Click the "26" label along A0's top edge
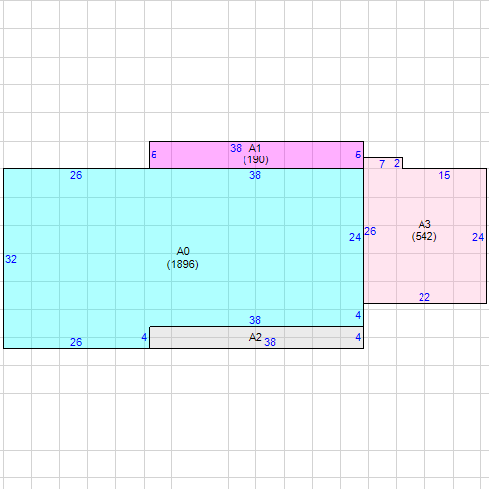 point(76,175)
